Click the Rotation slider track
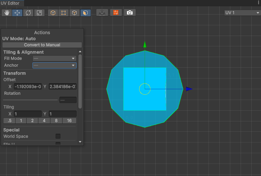Image resolution: width=261 pixels, height=176 pixels. click(30, 100)
